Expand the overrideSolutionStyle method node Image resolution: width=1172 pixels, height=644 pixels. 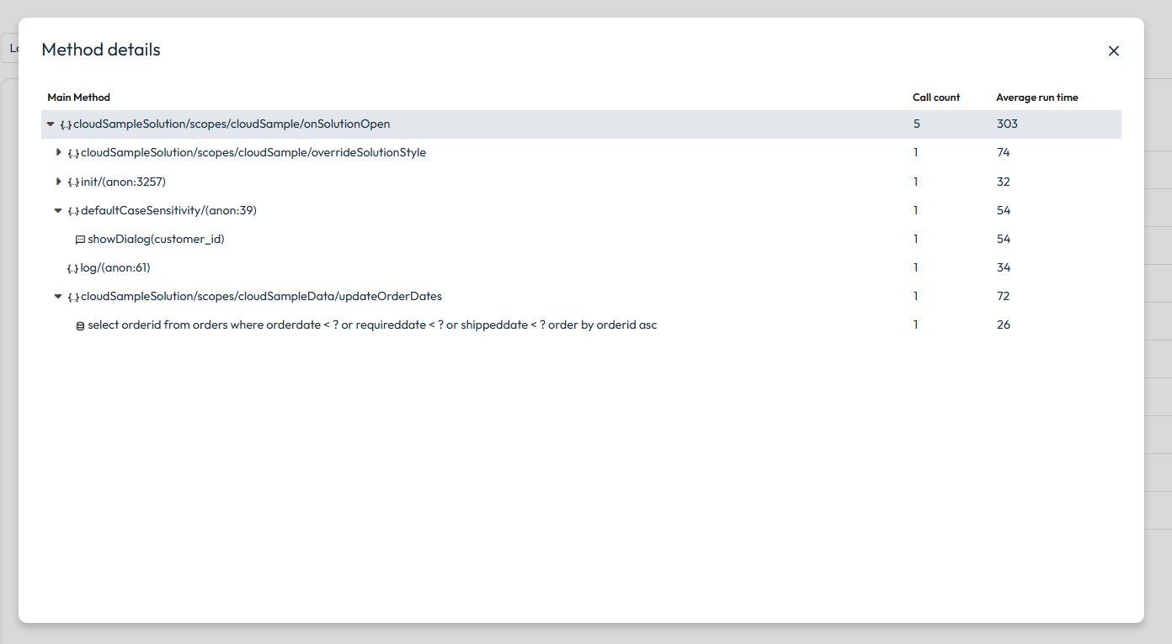58,152
